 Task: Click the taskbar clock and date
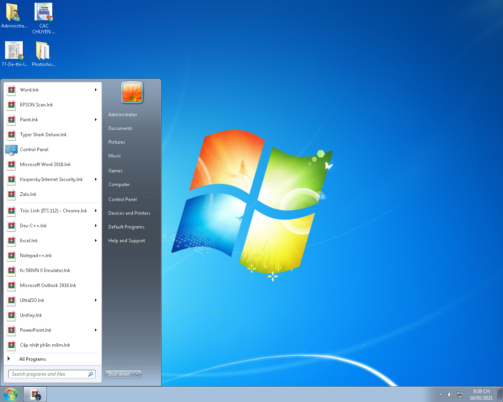coord(481,395)
